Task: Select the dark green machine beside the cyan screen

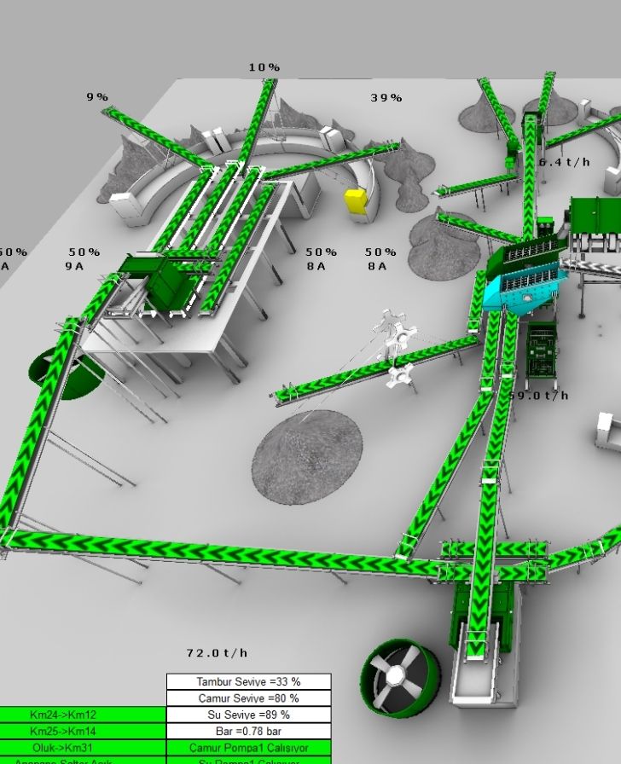Action: [x=541, y=350]
